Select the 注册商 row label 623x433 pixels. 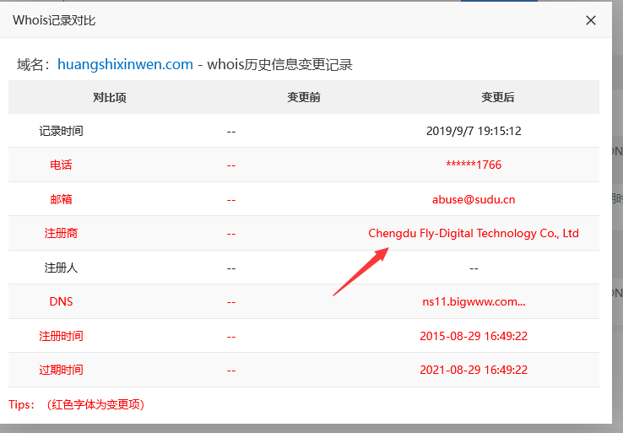pyautogui.click(x=61, y=233)
